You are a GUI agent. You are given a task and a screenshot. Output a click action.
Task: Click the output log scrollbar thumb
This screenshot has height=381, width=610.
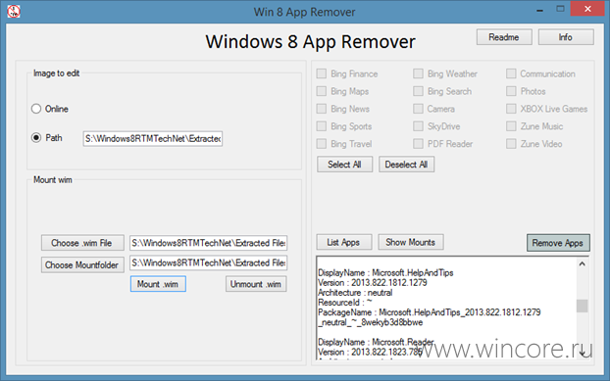click(x=582, y=306)
